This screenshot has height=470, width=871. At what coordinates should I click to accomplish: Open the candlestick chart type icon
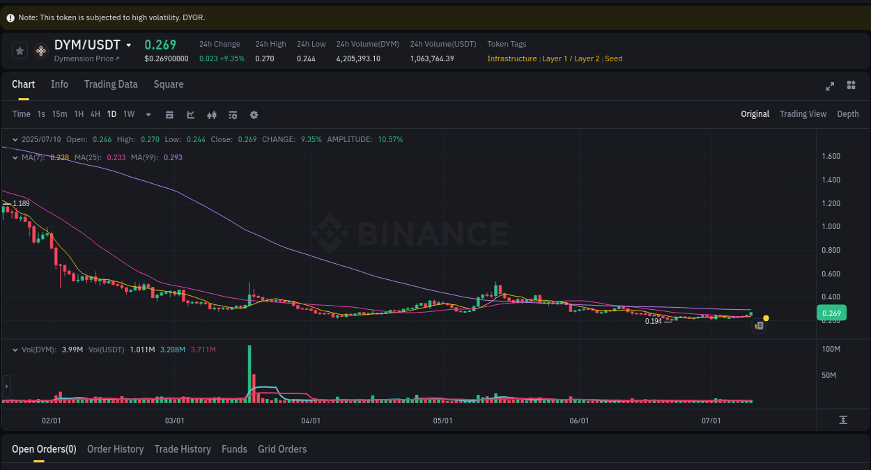point(212,114)
